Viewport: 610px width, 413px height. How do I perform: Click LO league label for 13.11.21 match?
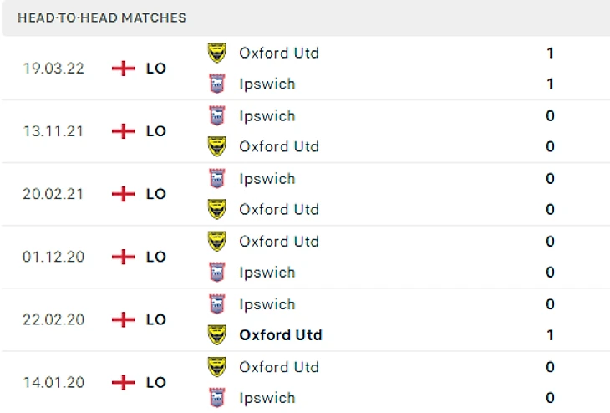tap(156, 131)
